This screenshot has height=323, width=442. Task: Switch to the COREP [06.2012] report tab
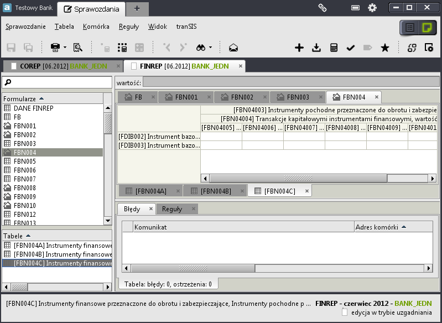tap(63, 66)
